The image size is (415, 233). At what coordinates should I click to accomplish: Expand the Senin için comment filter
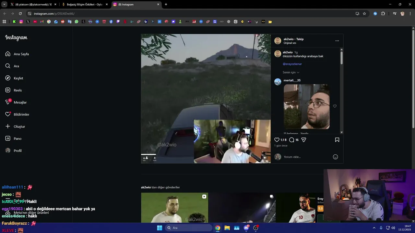pyautogui.click(x=291, y=72)
